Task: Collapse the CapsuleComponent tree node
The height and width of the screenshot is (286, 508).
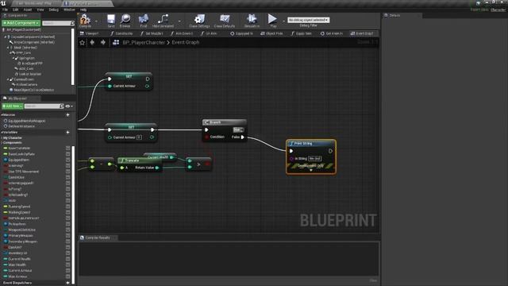Action: coord(6,37)
